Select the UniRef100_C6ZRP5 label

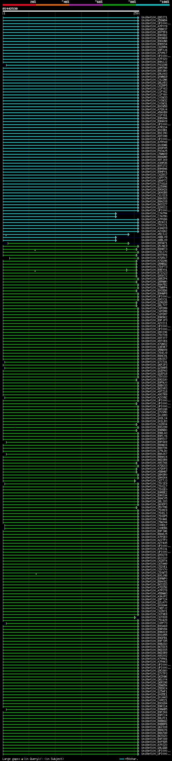point(154,86)
